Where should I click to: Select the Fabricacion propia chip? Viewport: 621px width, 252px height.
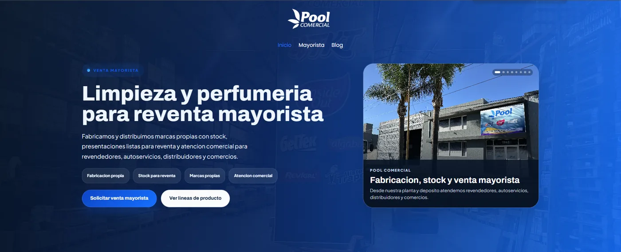(x=106, y=176)
